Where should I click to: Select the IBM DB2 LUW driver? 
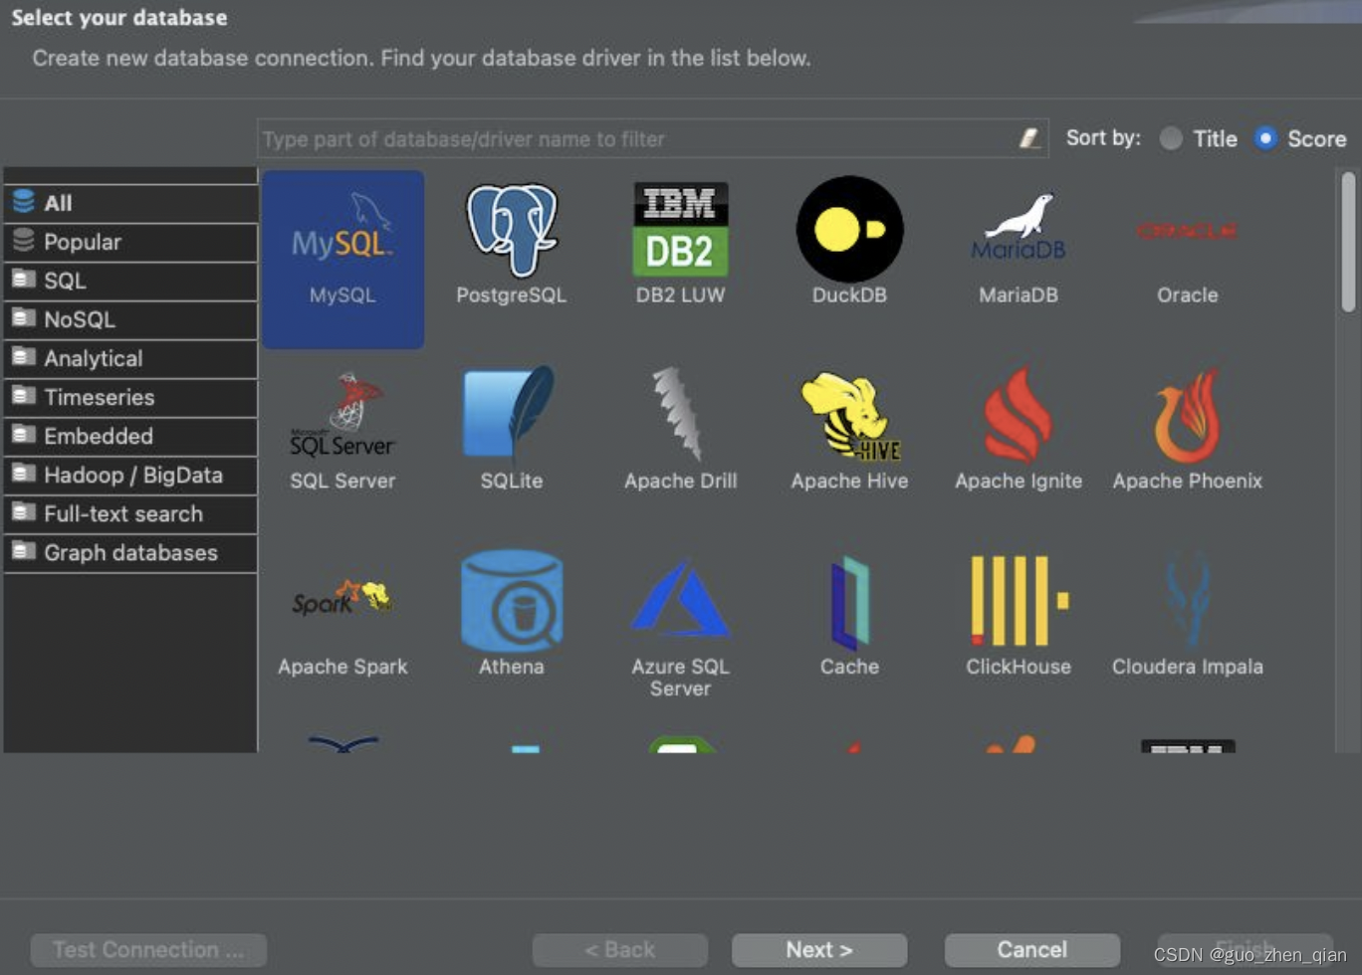pyautogui.click(x=680, y=242)
